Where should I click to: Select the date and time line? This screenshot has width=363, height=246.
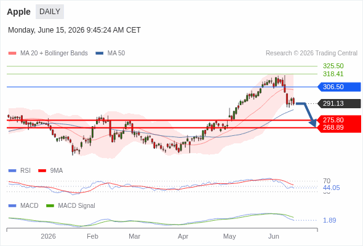click(74, 30)
